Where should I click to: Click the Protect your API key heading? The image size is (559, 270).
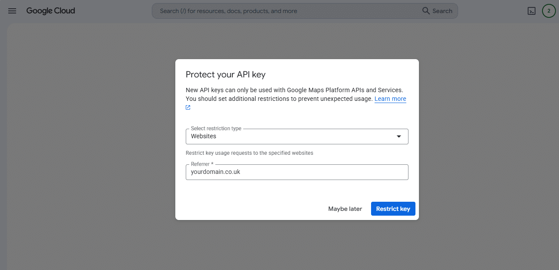[225, 74]
